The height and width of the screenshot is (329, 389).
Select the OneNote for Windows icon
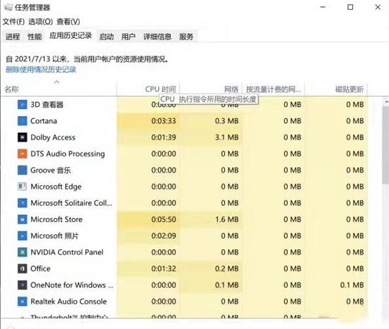[23, 285]
